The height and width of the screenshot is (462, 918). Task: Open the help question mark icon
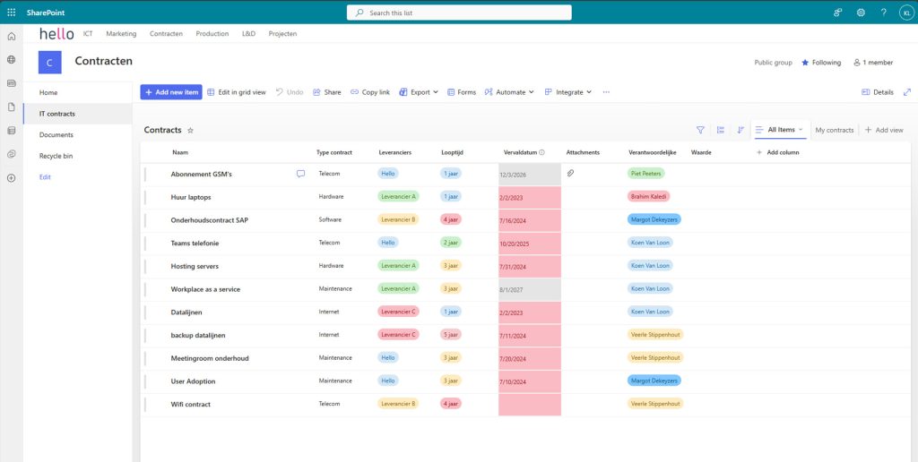click(883, 13)
